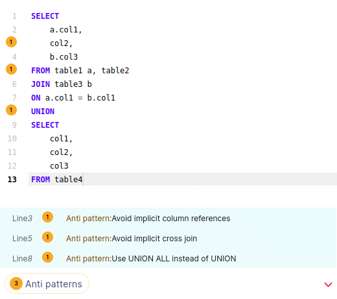The height and width of the screenshot is (299, 337).
Task: Click the badge in Line8 anti pattern row
Action: click(47, 257)
